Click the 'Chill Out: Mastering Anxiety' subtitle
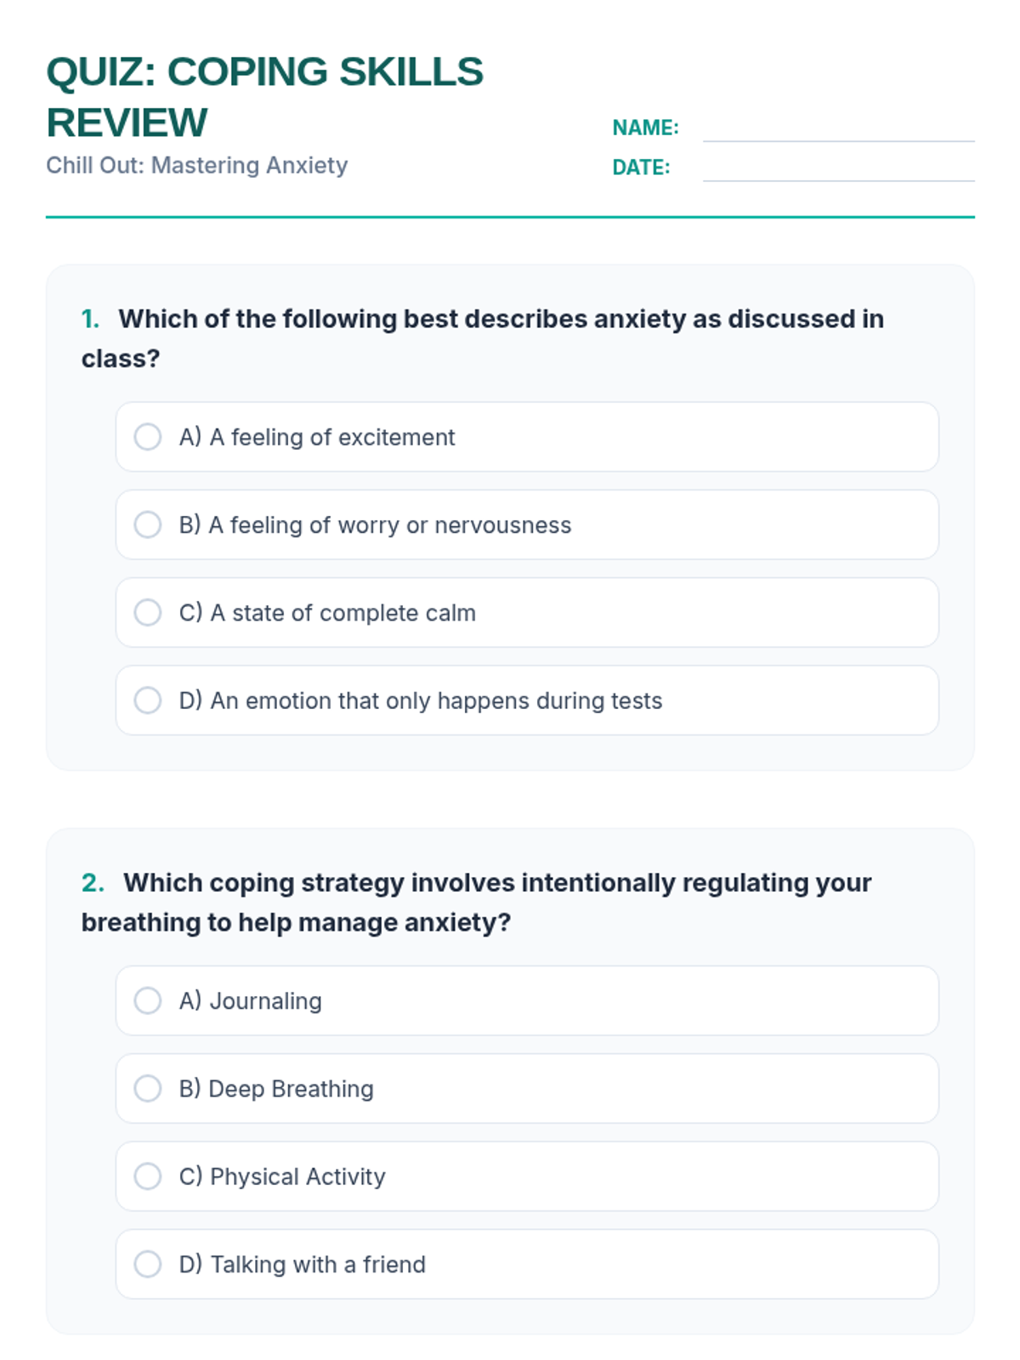Image resolution: width=1020 pixels, height=1360 pixels. tap(197, 165)
